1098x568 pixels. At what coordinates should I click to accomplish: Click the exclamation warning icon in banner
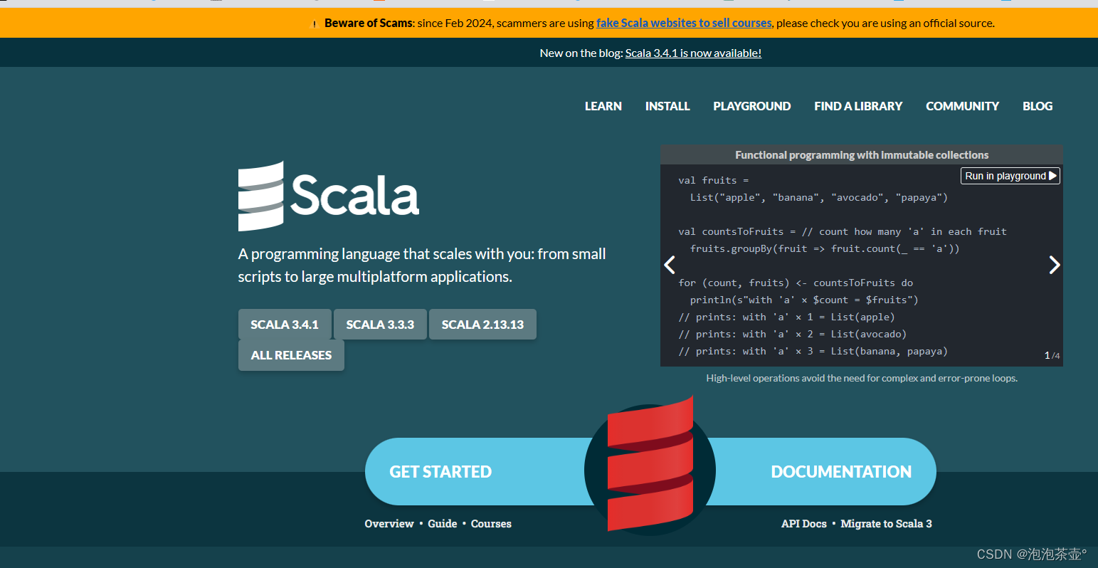(315, 24)
